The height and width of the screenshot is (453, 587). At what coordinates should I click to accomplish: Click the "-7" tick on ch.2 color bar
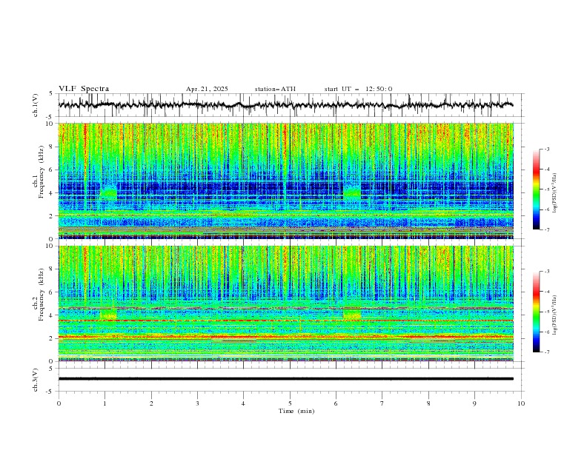pos(547,352)
